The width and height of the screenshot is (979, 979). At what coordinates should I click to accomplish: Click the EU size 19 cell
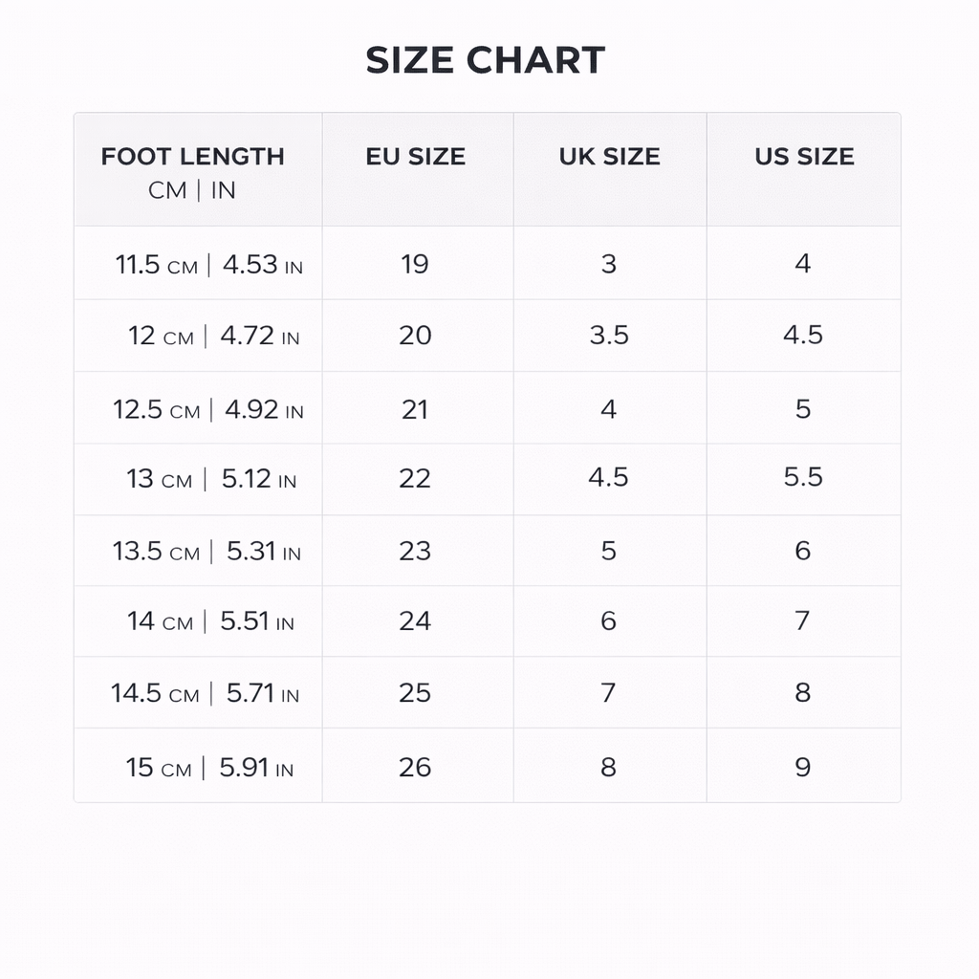click(x=418, y=263)
